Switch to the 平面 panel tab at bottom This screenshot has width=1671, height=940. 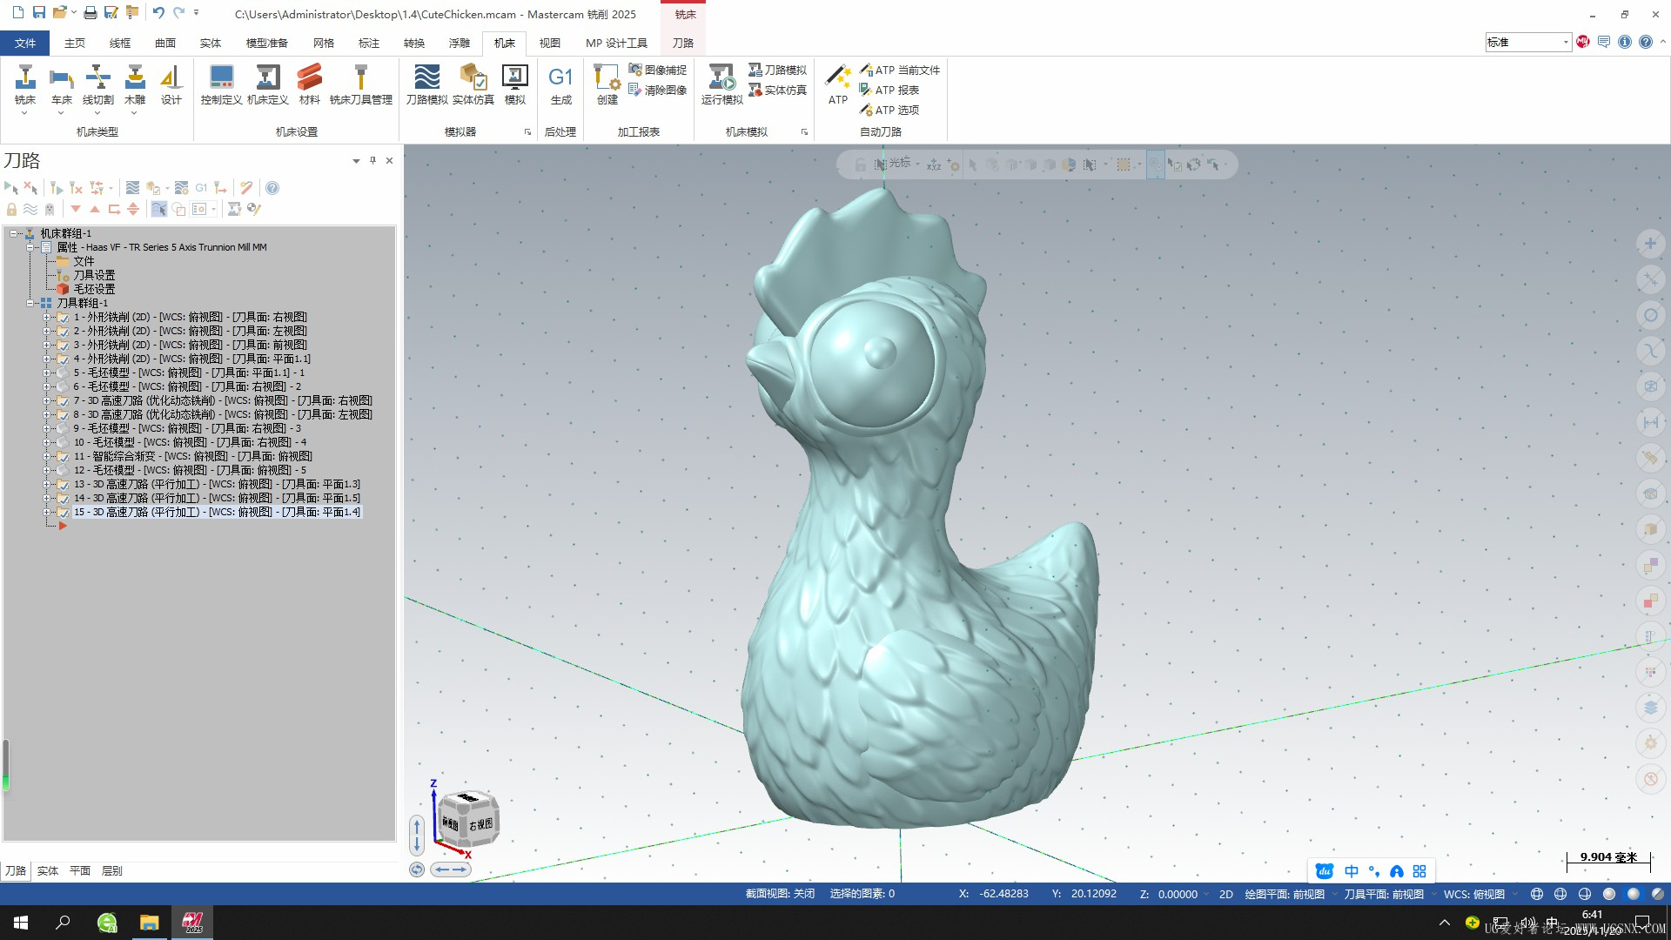point(79,870)
